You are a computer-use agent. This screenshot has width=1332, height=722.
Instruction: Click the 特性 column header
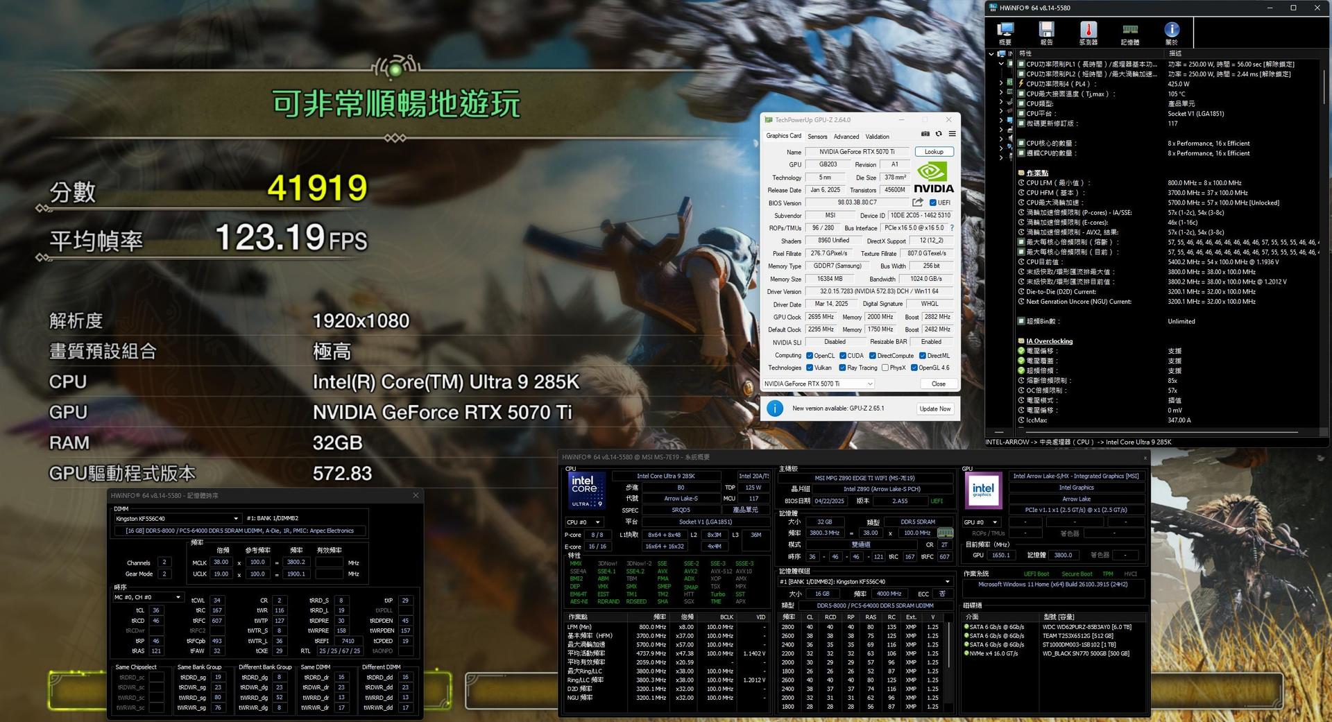[1091, 53]
